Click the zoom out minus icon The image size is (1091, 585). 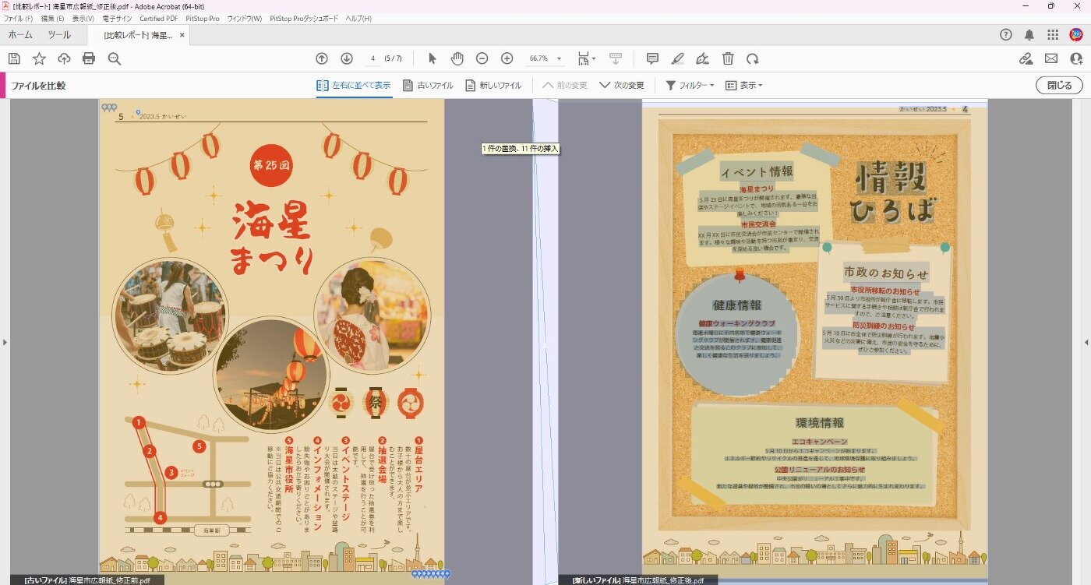click(482, 58)
